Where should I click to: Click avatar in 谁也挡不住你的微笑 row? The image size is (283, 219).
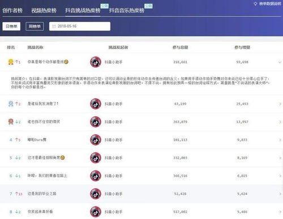[96, 122]
